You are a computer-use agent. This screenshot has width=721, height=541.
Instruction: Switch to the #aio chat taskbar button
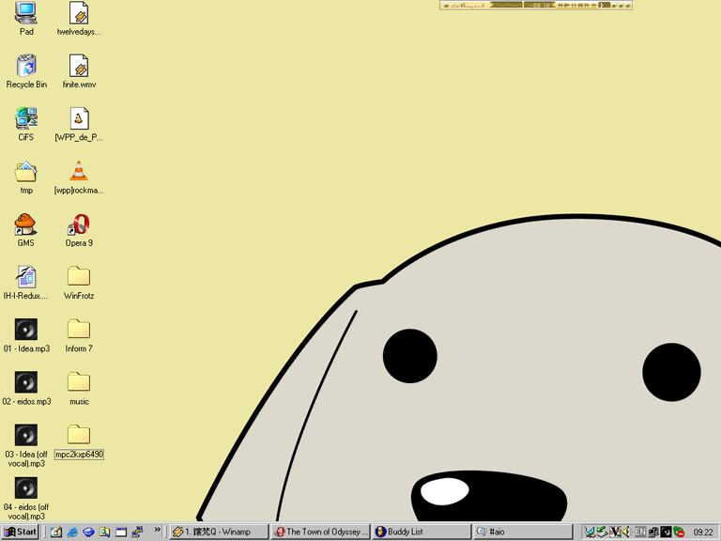[x=524, y=532]
